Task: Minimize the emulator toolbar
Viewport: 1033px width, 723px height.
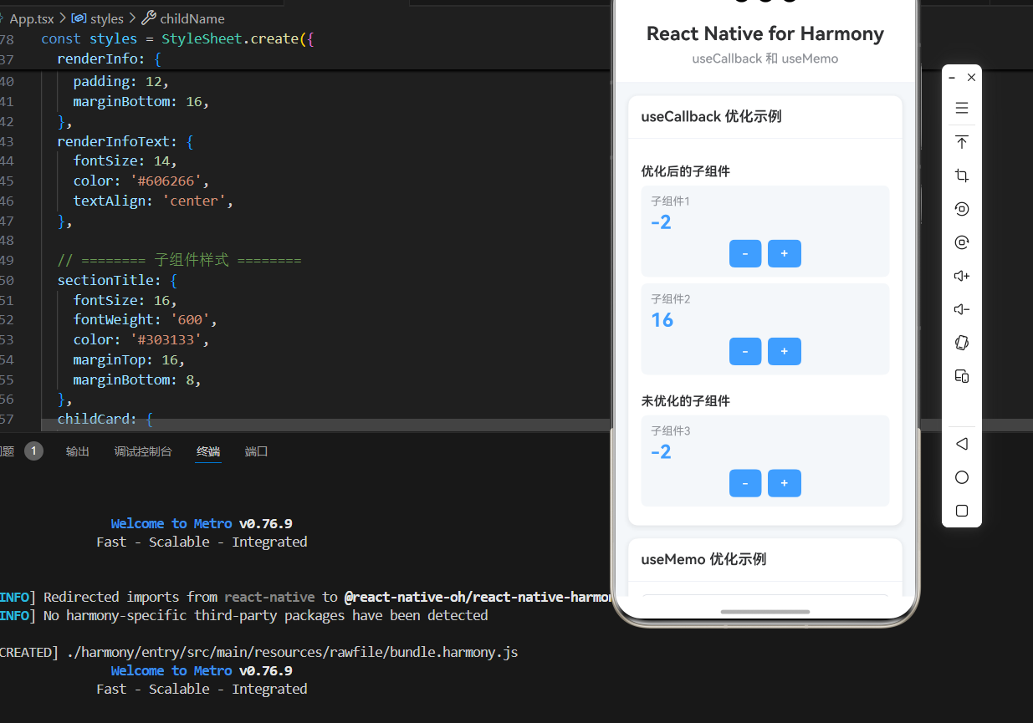Action: tap(952, 78)
